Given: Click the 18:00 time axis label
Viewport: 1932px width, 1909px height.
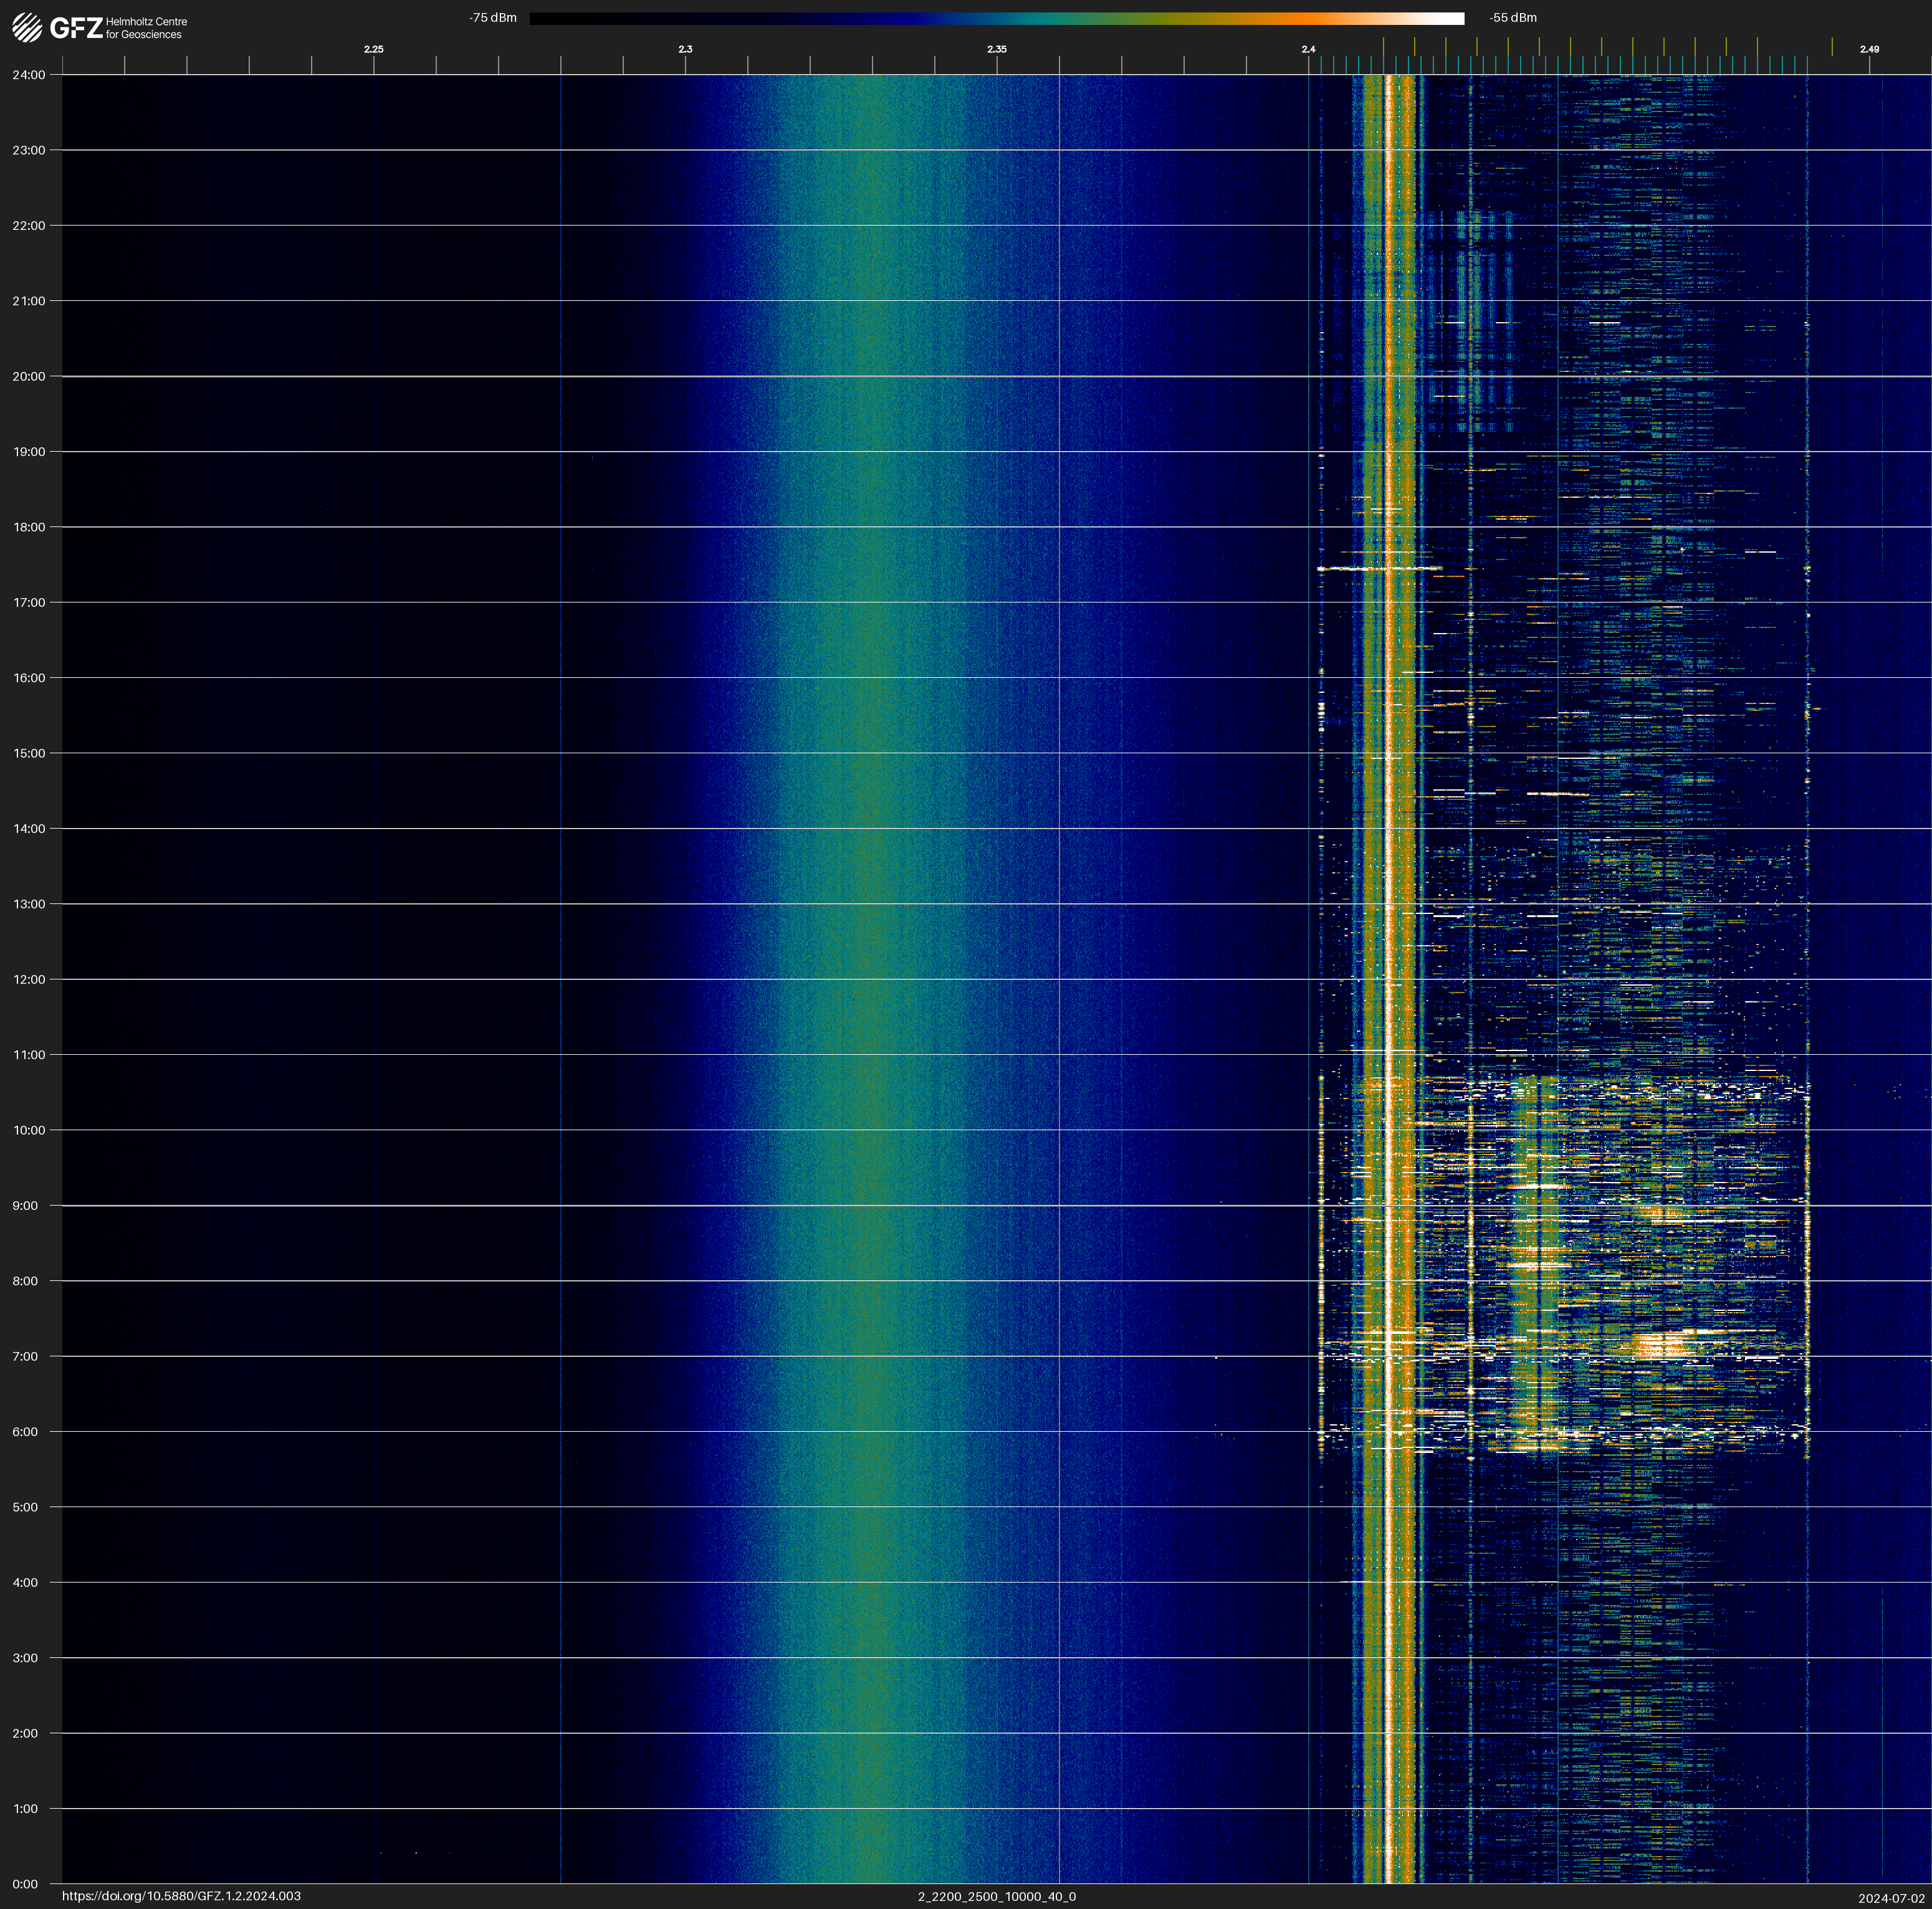Looking at the screenshot, I should [29, 526].
